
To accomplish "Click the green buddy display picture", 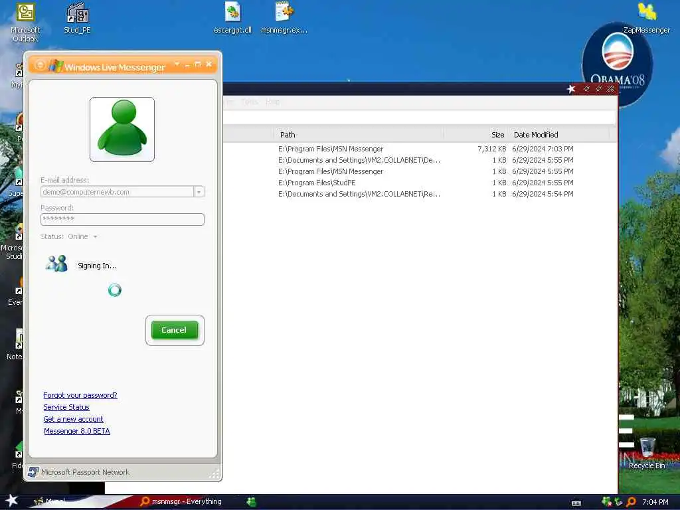I will 122,129.
